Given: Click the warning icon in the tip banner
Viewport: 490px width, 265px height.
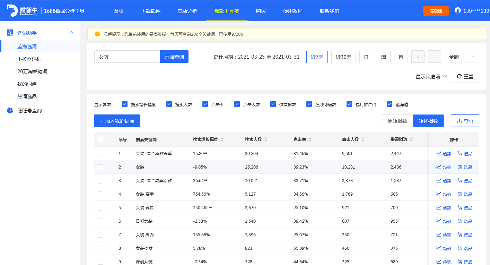Looking at the screenshot, I should coord(97,34).
